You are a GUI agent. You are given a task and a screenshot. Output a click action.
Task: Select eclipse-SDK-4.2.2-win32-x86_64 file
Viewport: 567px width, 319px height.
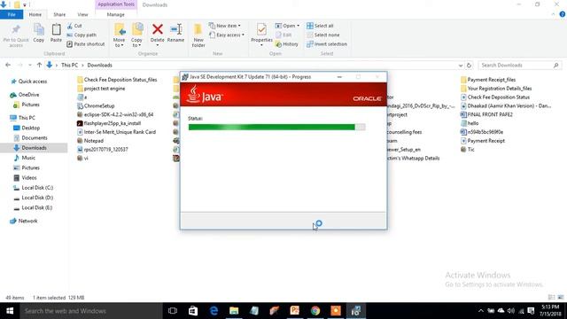115,114
